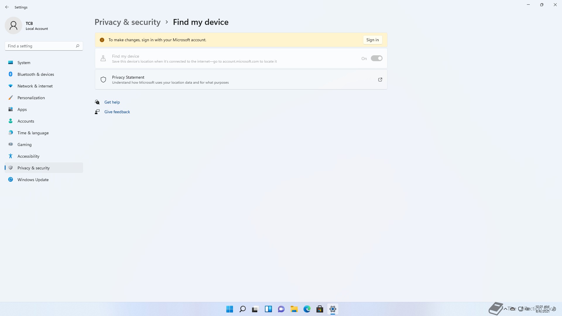Open the TCB user profile avatar
This screenshot has height=316, width=562.
[x=13, y=25]
